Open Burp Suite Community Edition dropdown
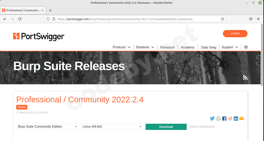Viewport: 264px width, 141px height. (x=47, y=127)
